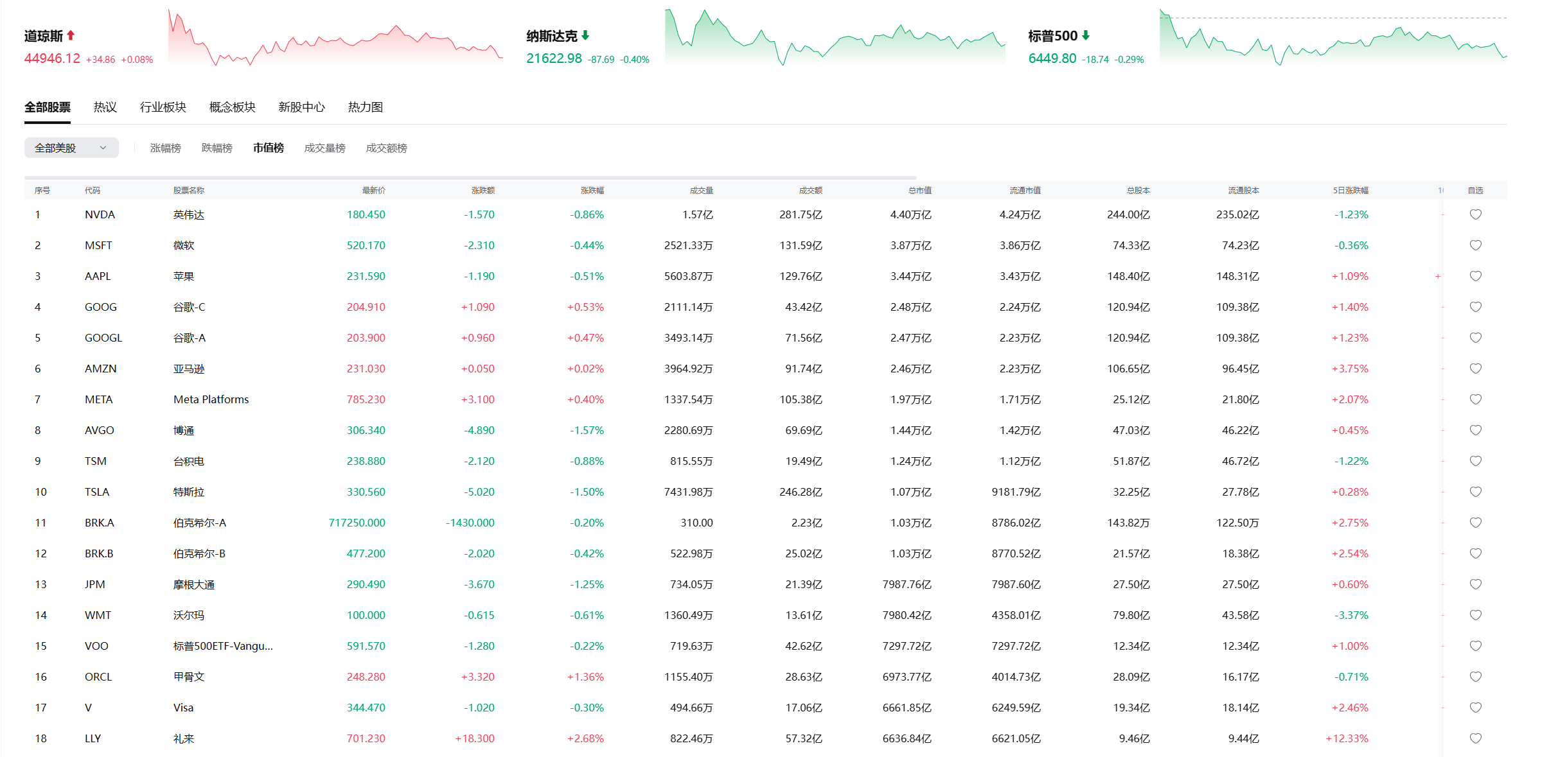
Task: Add Visa (V) to favorites heart
Action: click(1475, 708)
